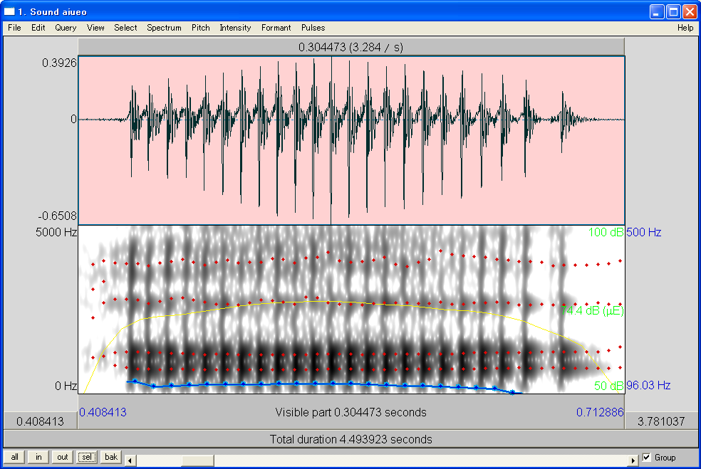Open the View menu
Screen dimensions: 701x469
click(95, 28)
